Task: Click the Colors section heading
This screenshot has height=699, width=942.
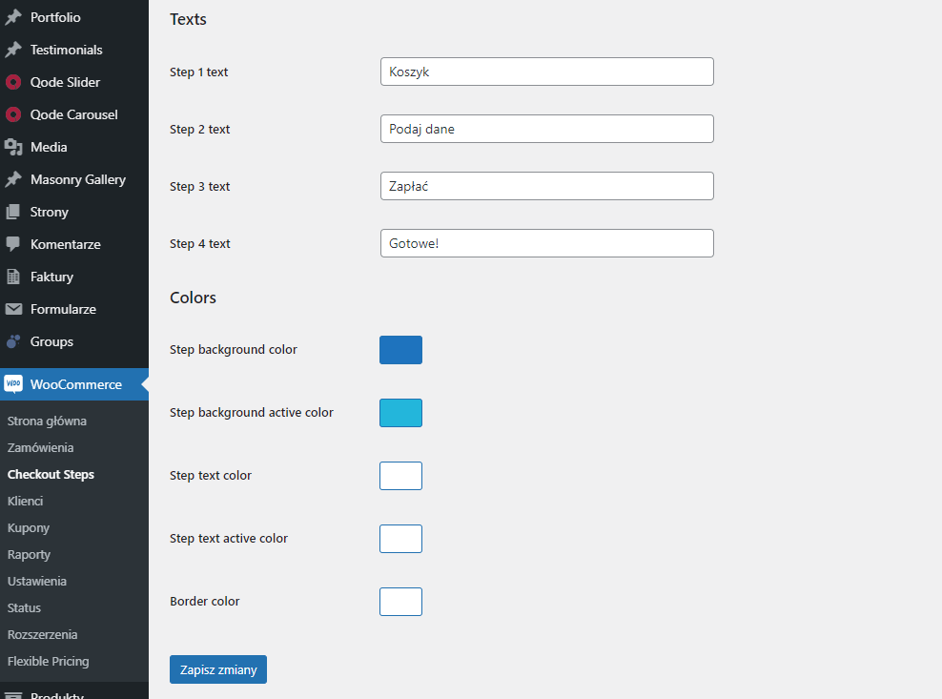Action: tap(193, 298)
